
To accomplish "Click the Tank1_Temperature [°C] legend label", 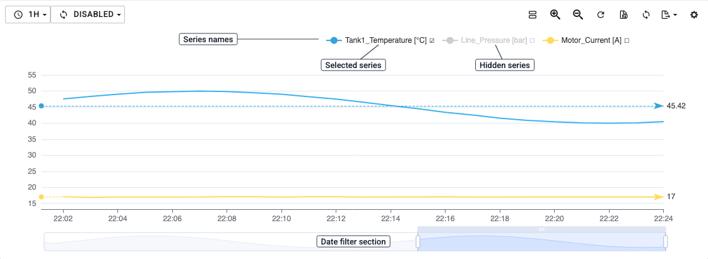I will [x=386, y=40].
